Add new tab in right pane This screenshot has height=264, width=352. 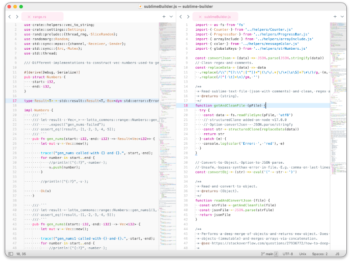335,17
